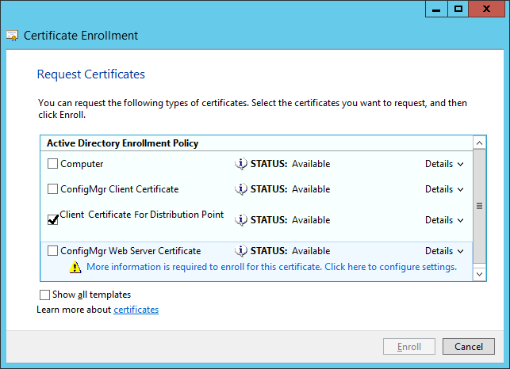This screenshot has height=369, width=510.
Task: Click the Certificate Enrollment title icon
Action: tap(13, 36)
